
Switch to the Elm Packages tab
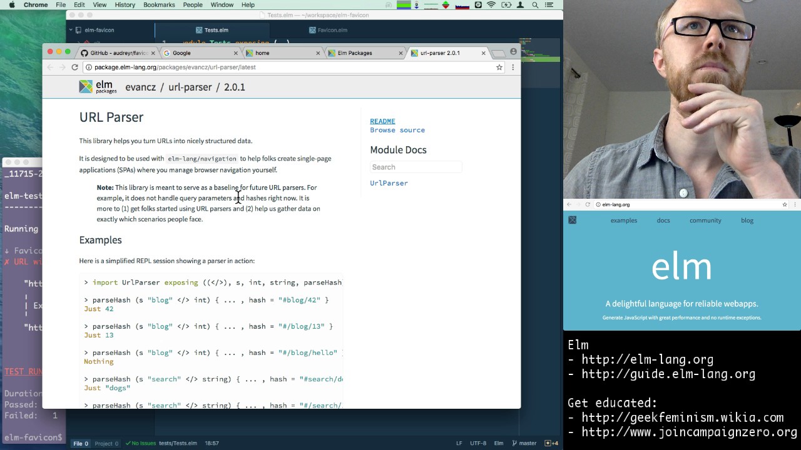click(364, 53)
